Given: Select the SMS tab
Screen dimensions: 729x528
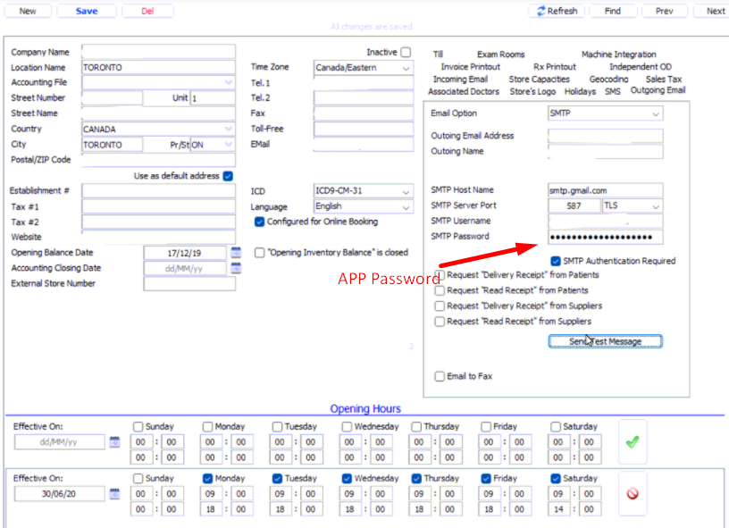Looking at the screenshot, I should 613,91.
